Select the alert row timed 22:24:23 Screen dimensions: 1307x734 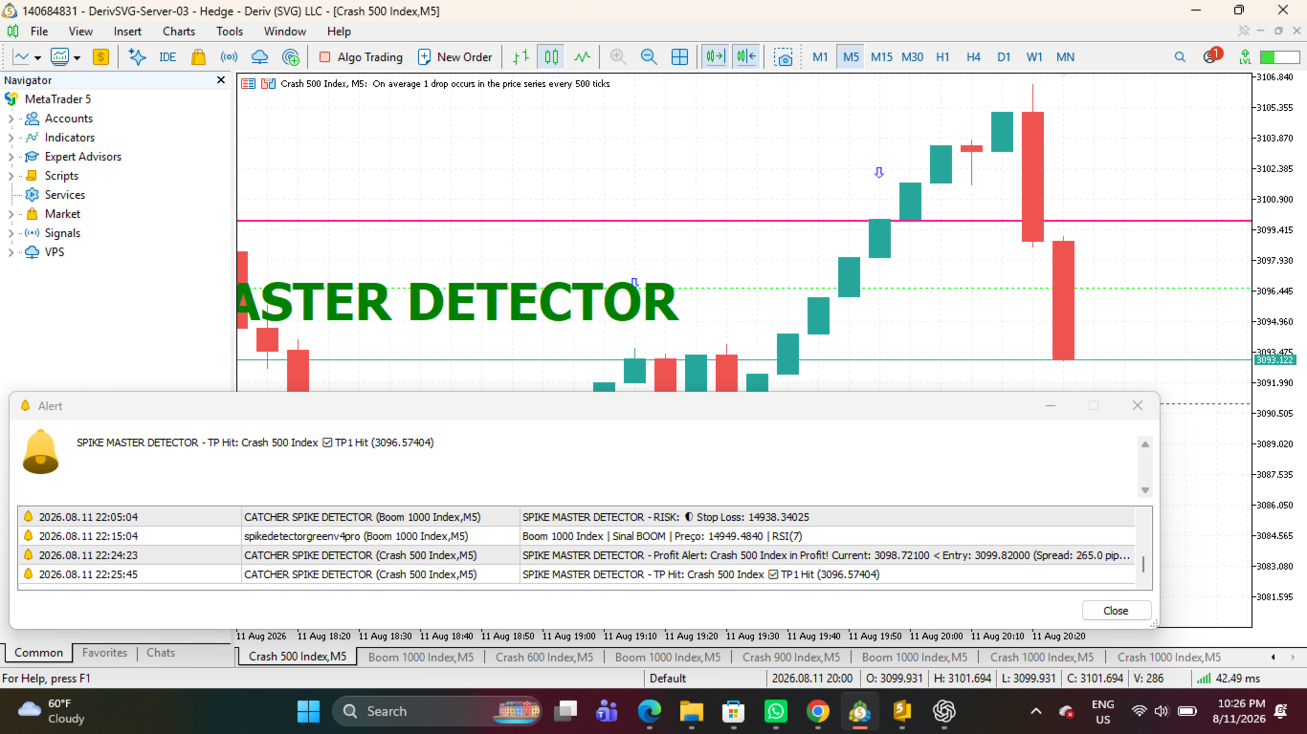coord(575,555)
